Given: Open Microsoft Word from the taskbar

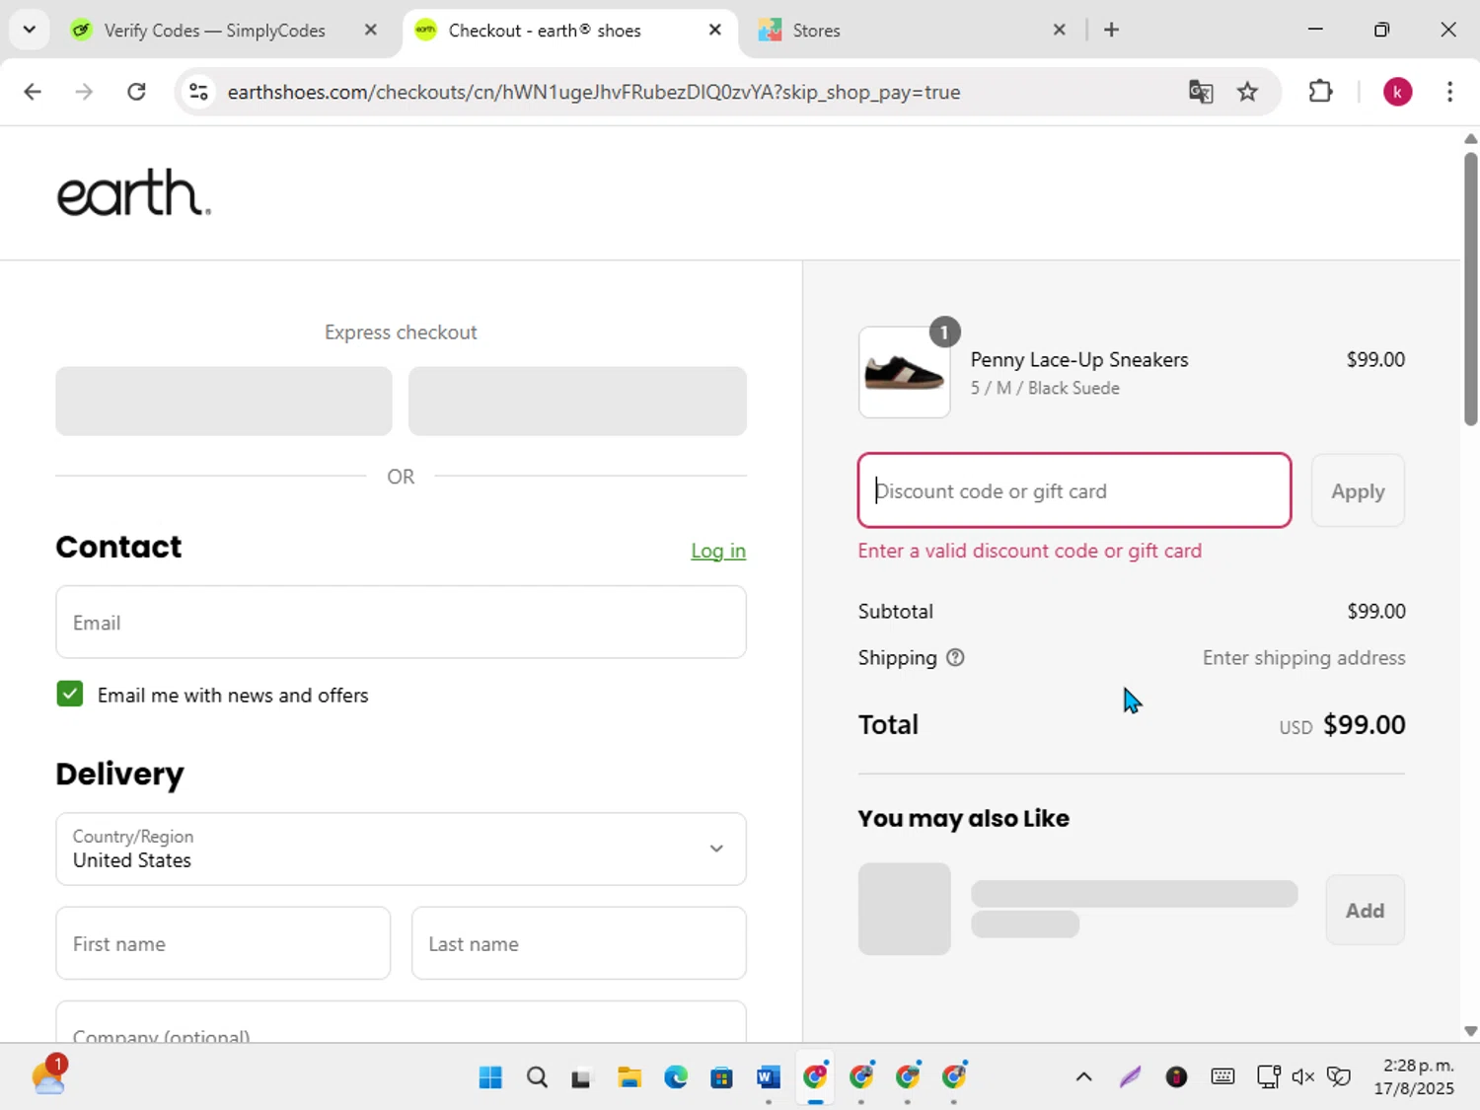Looking at the screenshot, I should point(769,1076).
